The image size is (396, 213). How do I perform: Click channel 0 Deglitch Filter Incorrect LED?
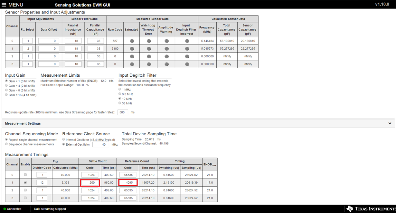point(187,41)
